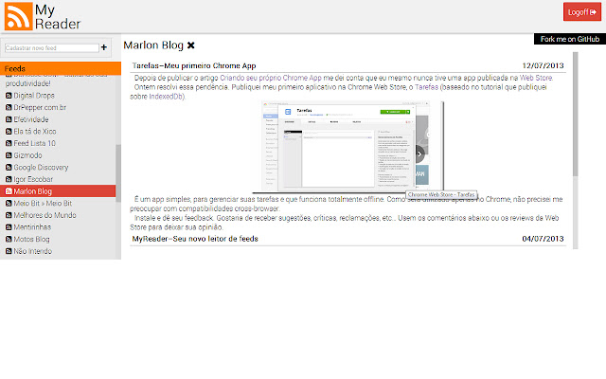Screen dimensions: 606x379
Task: Open article Tarefas–Meu primeiro Chrome App
Action: (x=194, y=65)
